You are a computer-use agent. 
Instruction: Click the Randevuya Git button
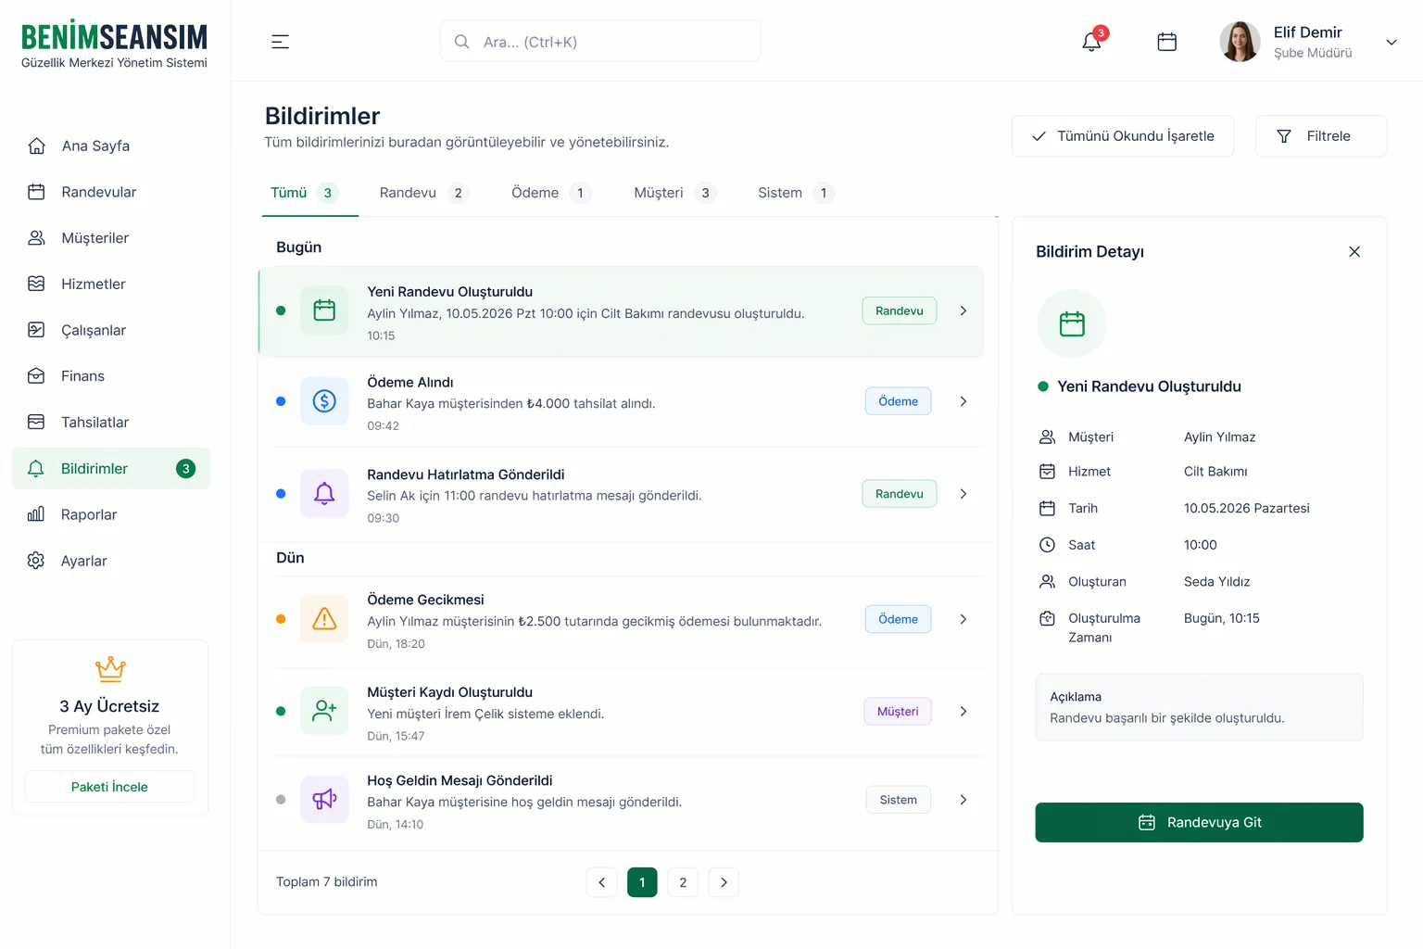(x=1200, y=823)
